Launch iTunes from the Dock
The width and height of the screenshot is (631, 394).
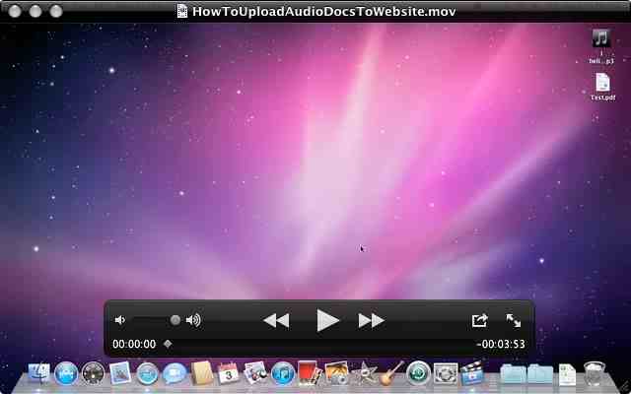click(283, 373)
